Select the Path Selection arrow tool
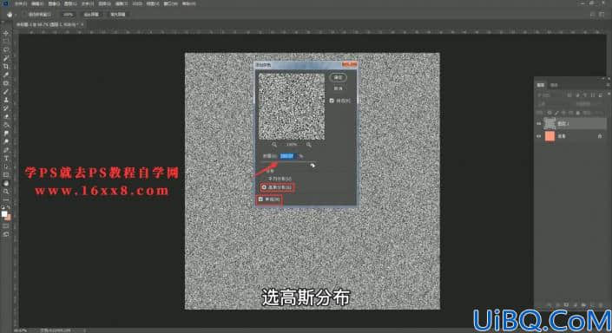Screen dimensions: 612x333 click(x=6, y=166)
